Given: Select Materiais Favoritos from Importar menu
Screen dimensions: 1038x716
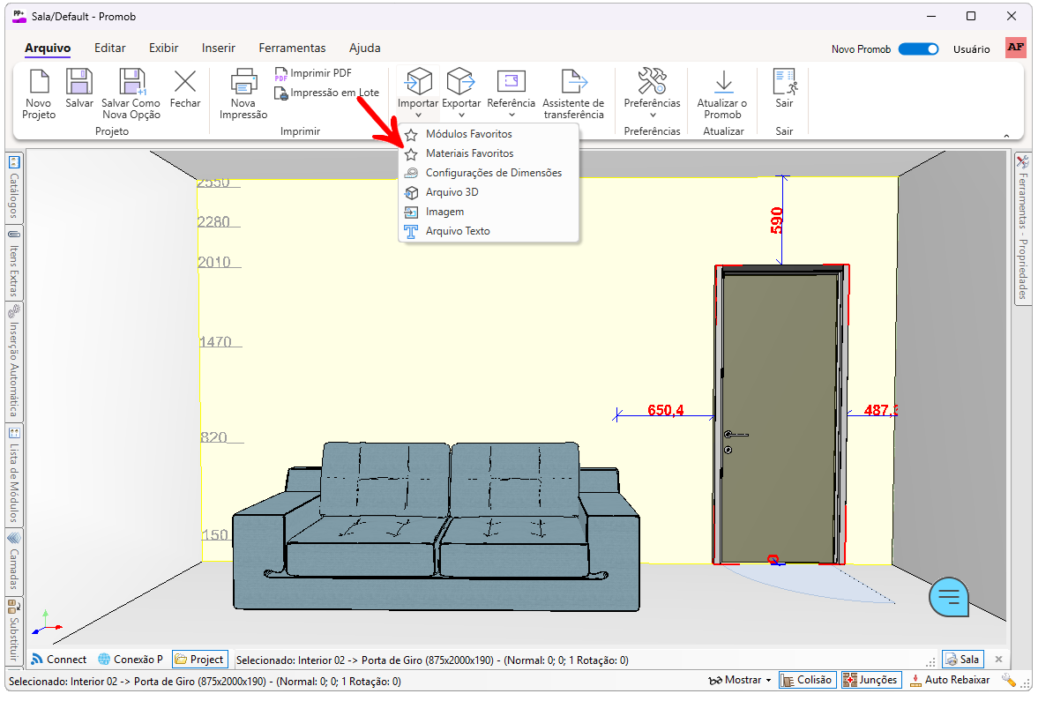Looking at the screenshot, I should click(468, 153).
